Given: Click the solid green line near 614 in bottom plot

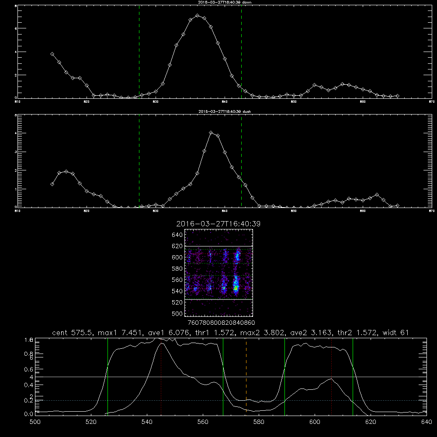Looking at the screenshot, I should point(353,377).
